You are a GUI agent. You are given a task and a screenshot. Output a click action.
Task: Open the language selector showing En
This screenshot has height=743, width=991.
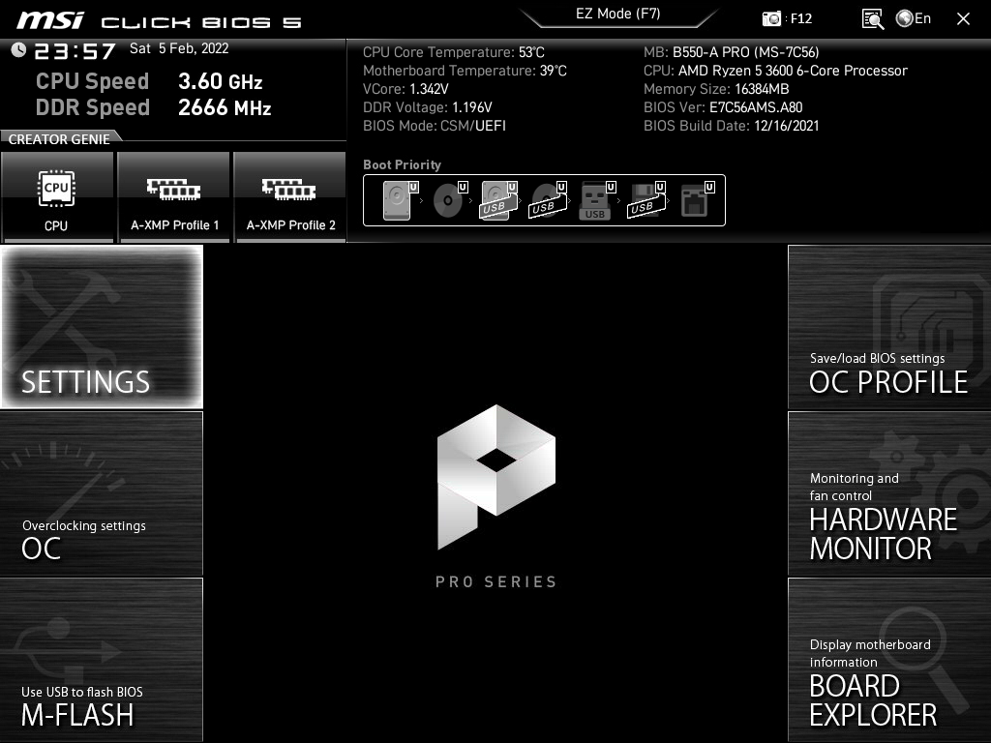(x=914, y=18)
